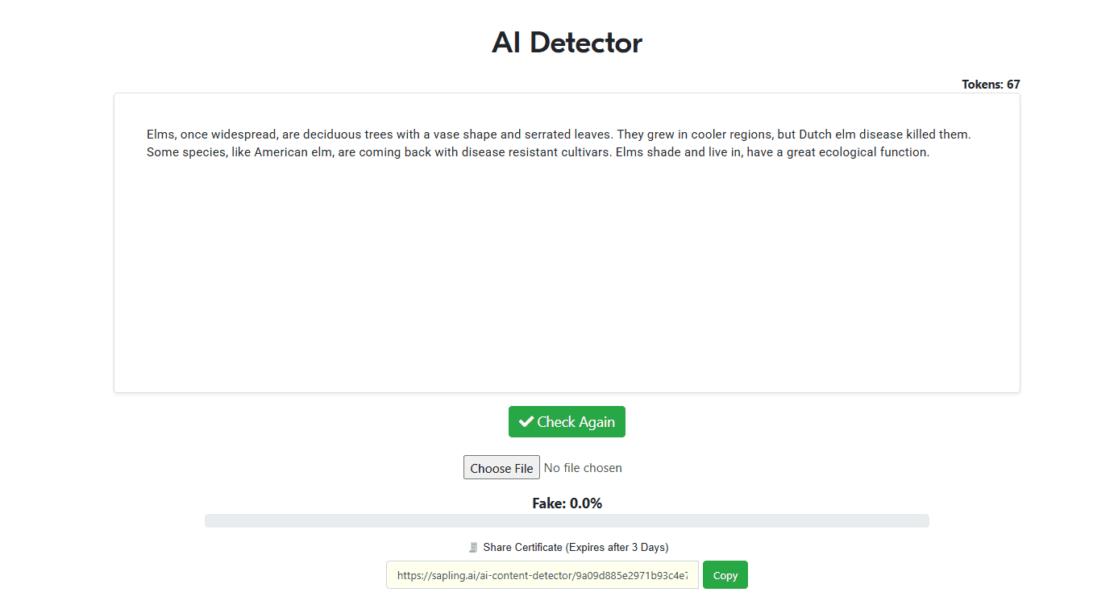Click the Fake: 0.0% result label
Screen dimensions: 1118x613
click(x=567, y=503)
